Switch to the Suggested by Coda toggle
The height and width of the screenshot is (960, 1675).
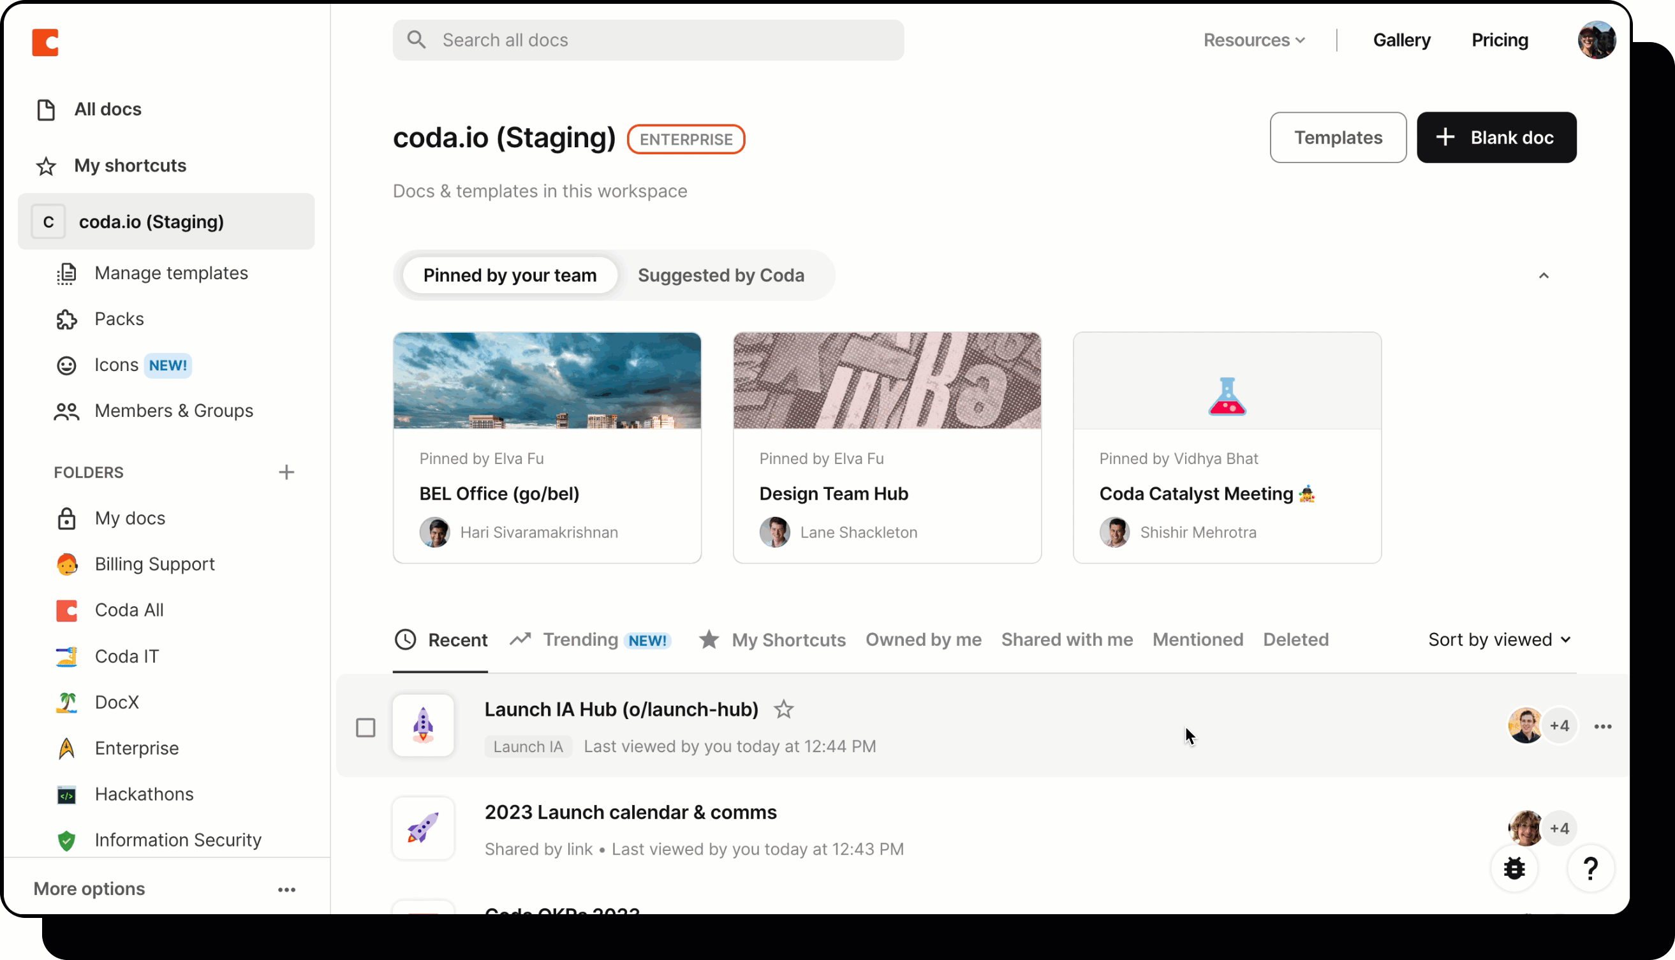click(720, 275)
